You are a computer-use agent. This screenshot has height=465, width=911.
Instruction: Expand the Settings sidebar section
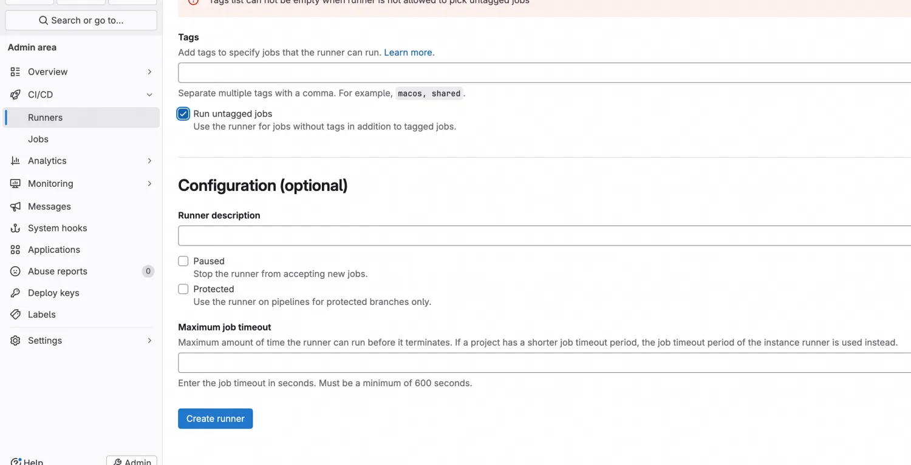149,340
